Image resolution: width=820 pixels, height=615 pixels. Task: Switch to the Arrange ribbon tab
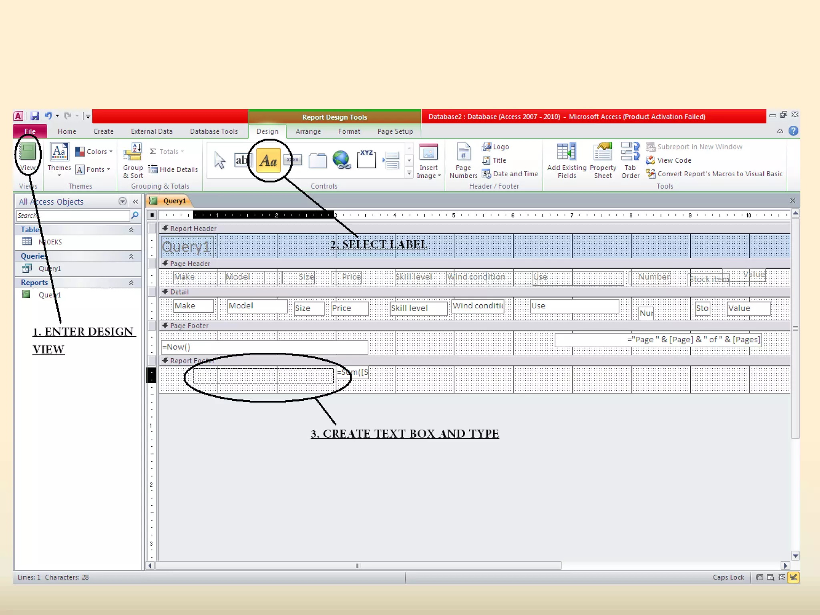pos(308,131)
